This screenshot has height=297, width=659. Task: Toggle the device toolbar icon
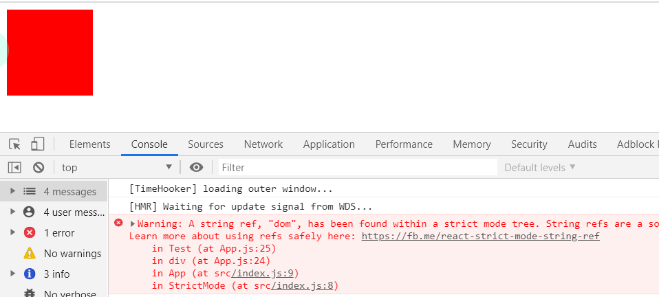(37, 144)
